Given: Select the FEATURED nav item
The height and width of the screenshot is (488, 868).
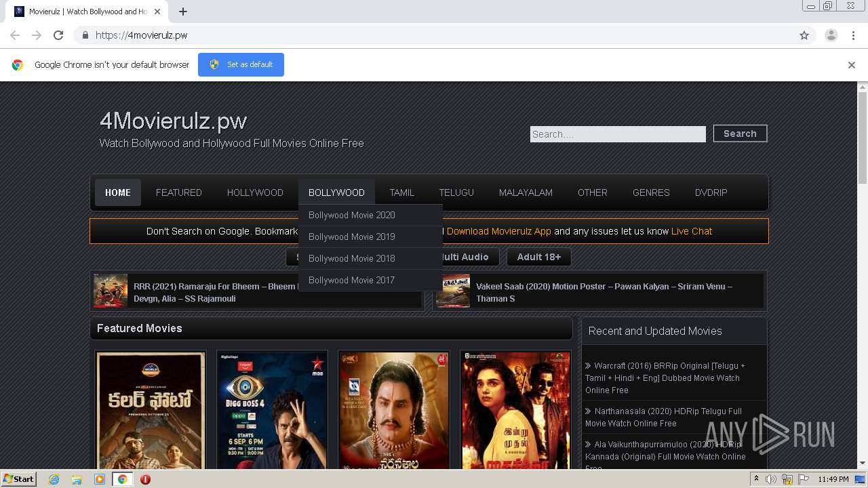Looking at the screenshot, I should [179, 192].
